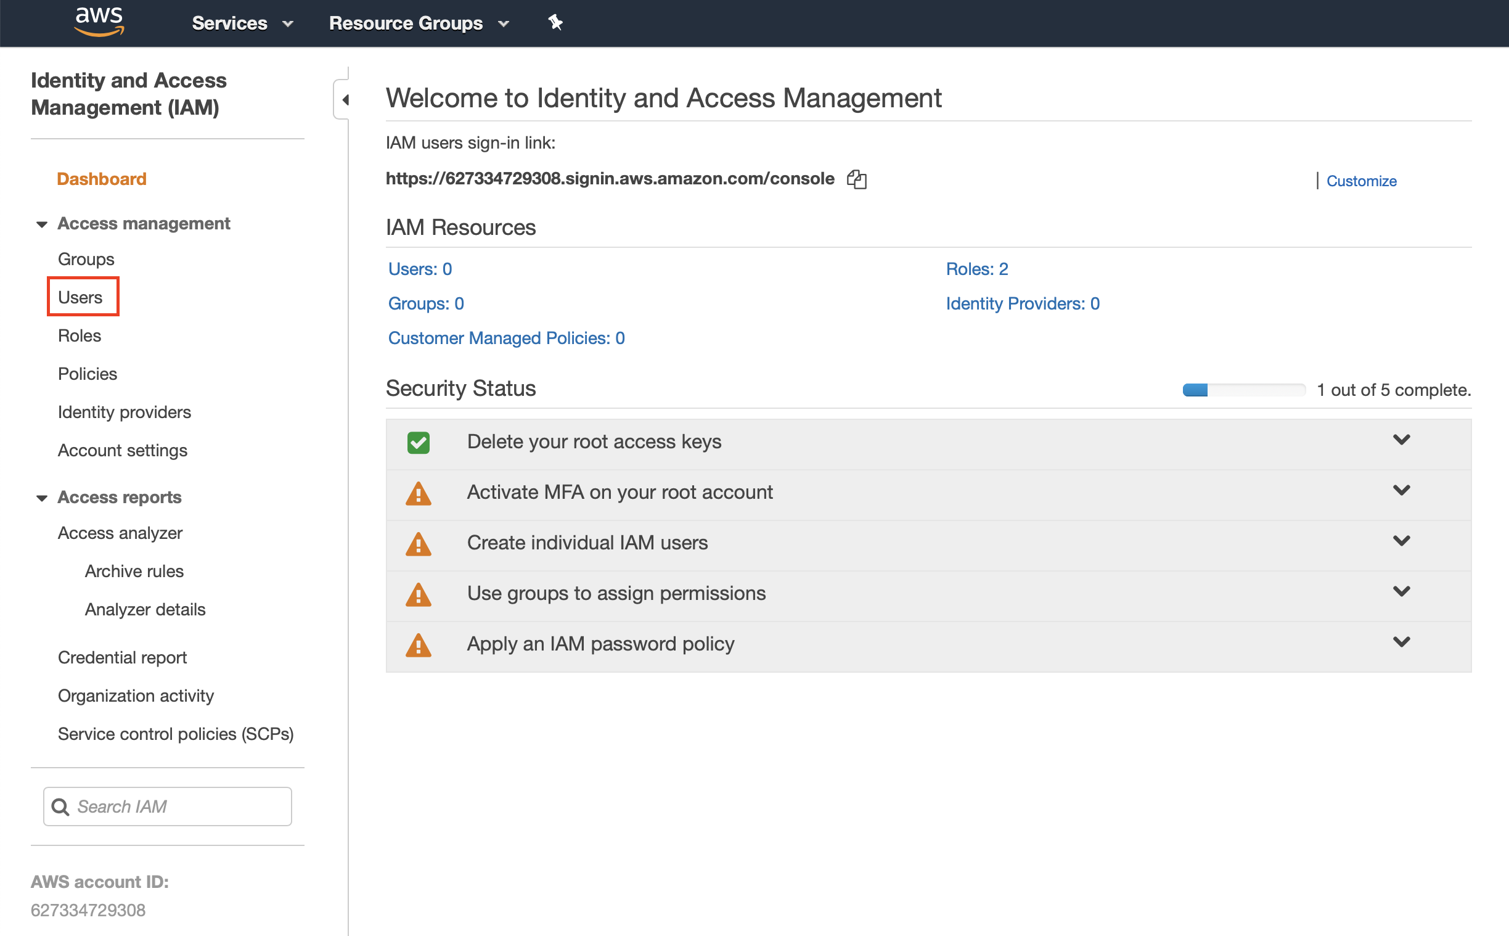
Task: Open the Dashboard sidebar item
Action: click(102, 179)
